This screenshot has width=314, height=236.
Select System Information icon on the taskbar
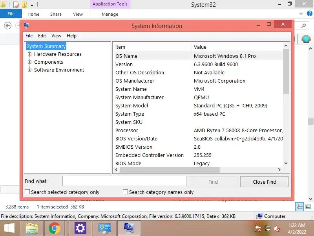pos(129,229)
